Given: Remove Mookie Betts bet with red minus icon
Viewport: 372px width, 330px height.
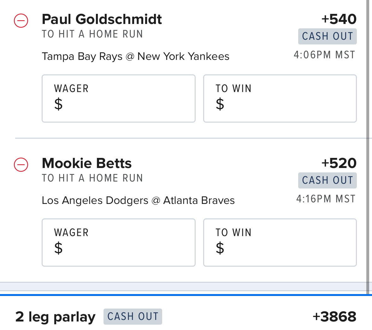Looking at the screenshot, I should (21, 165).
